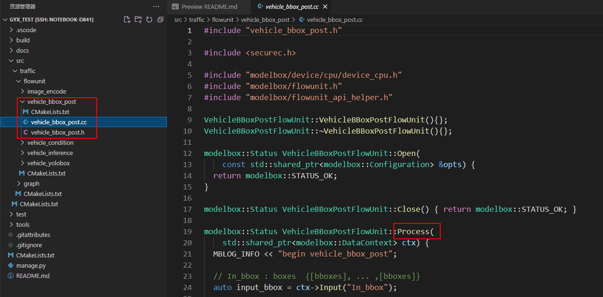Expand the vehicle_yolobox folder
The image size is (603, 297).
pyautogui.click(x=84, y=163)
